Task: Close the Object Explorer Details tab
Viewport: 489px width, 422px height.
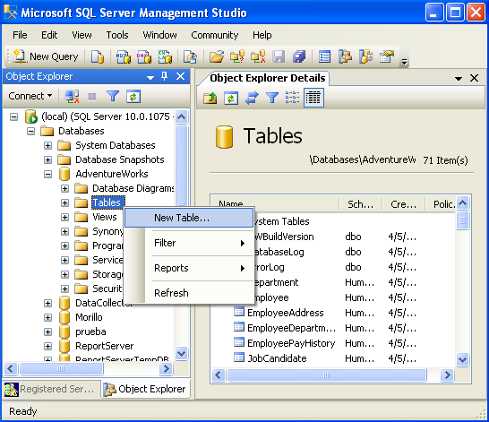Action: point(474,78)
